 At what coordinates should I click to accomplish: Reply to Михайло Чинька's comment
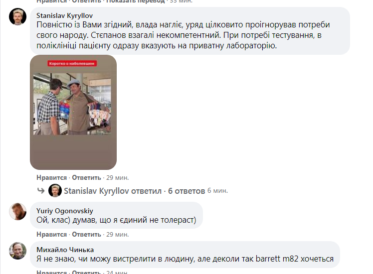[x=87, y=272]
